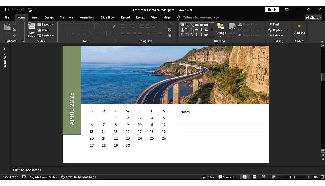The height and width of the screenshot is (186, 325).
Task: Open the Customize Quick Access Toolbar dropdown
Action: 37,10
